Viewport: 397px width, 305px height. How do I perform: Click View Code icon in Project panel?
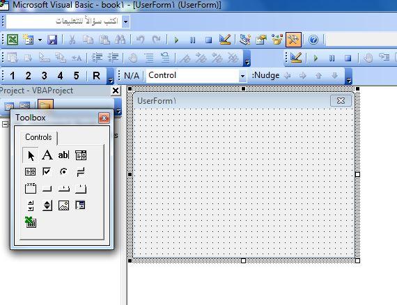(9, 106)
